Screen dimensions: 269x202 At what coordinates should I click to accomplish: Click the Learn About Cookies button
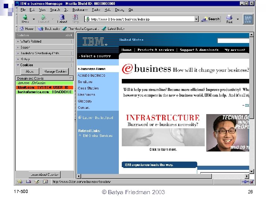point(44,175)
